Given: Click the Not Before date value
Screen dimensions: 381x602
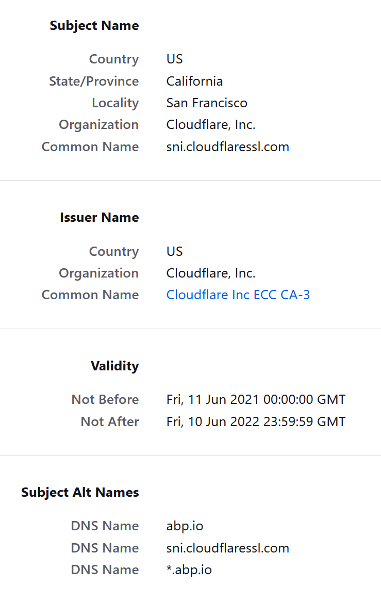Looking at the screenshot, I should [x=256, y=400].
